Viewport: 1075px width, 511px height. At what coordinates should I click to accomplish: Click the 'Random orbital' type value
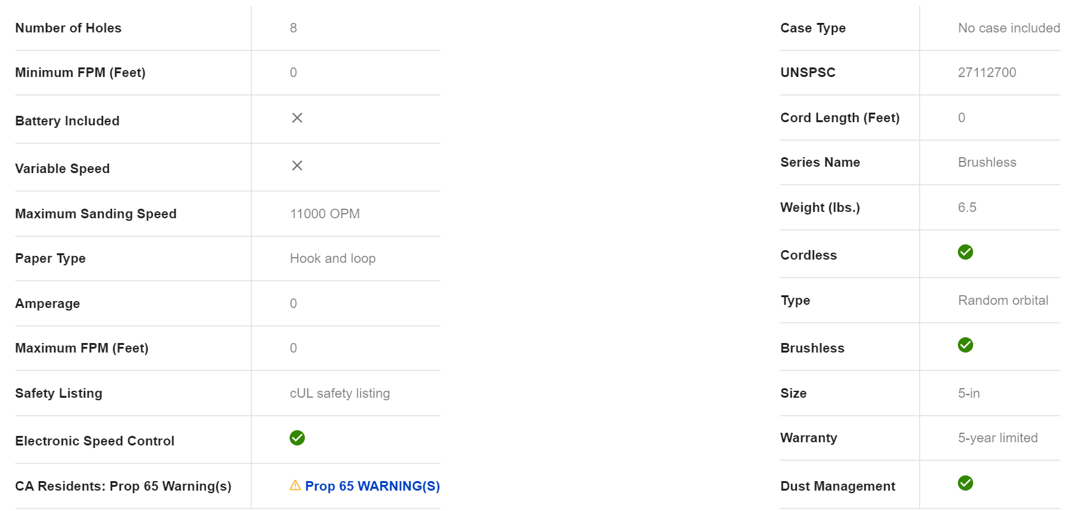click(x=1002, y=300)
